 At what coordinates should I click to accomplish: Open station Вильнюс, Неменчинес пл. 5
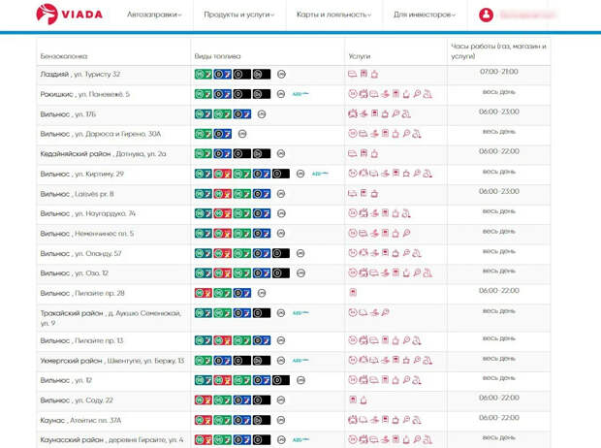(87, 234)
